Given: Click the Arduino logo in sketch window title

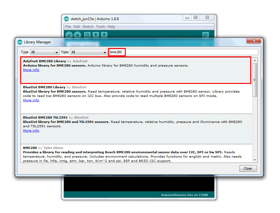Looking at the screenshot, I should click(x=66, y=19).
